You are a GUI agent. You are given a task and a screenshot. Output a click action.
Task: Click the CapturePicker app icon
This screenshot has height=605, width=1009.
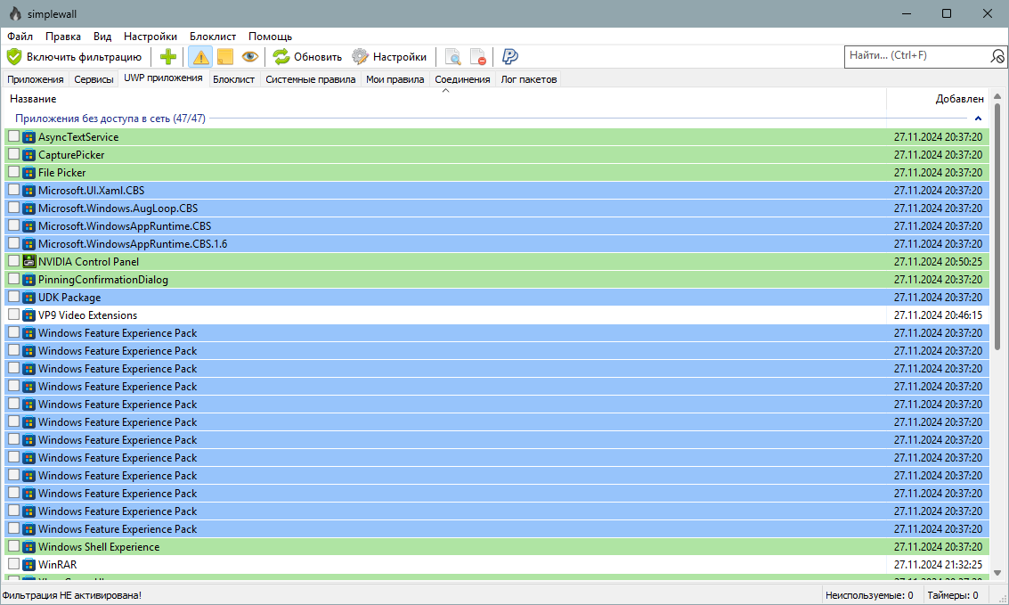(x=29, y=155)
